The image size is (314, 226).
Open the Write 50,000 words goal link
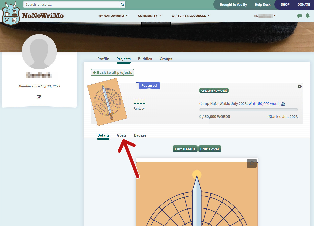tap(265, 104)
